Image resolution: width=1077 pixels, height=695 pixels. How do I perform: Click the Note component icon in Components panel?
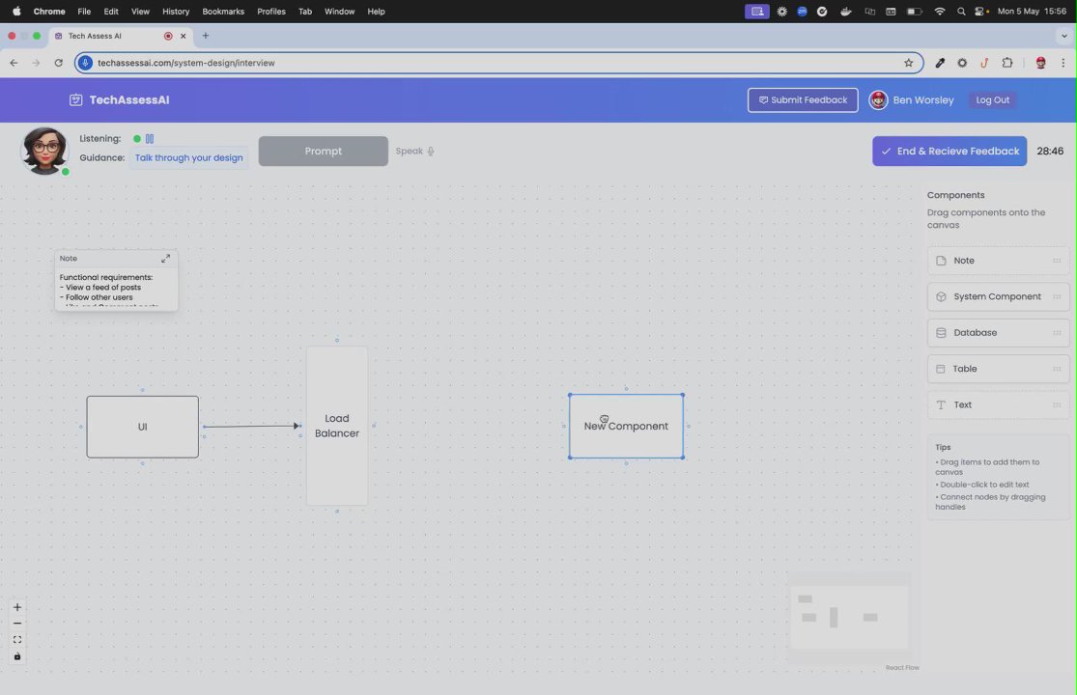coord(941,261)
